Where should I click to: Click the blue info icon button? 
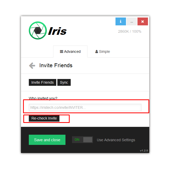pos(121,21)
